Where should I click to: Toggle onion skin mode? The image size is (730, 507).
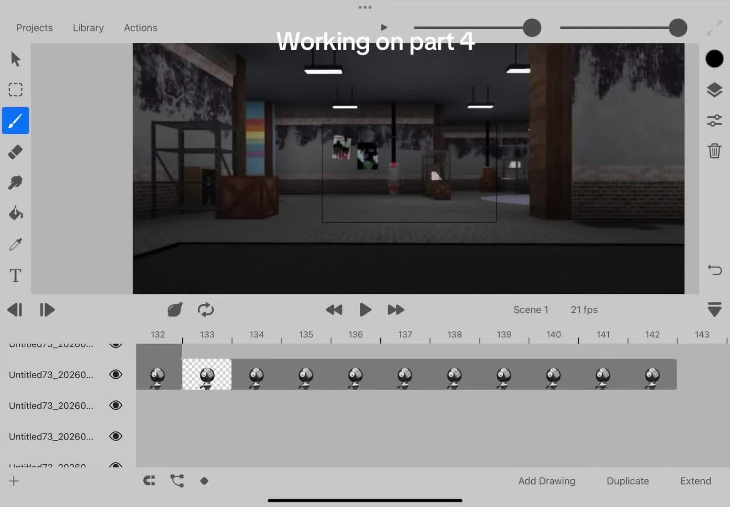click(x=175, y=310)
